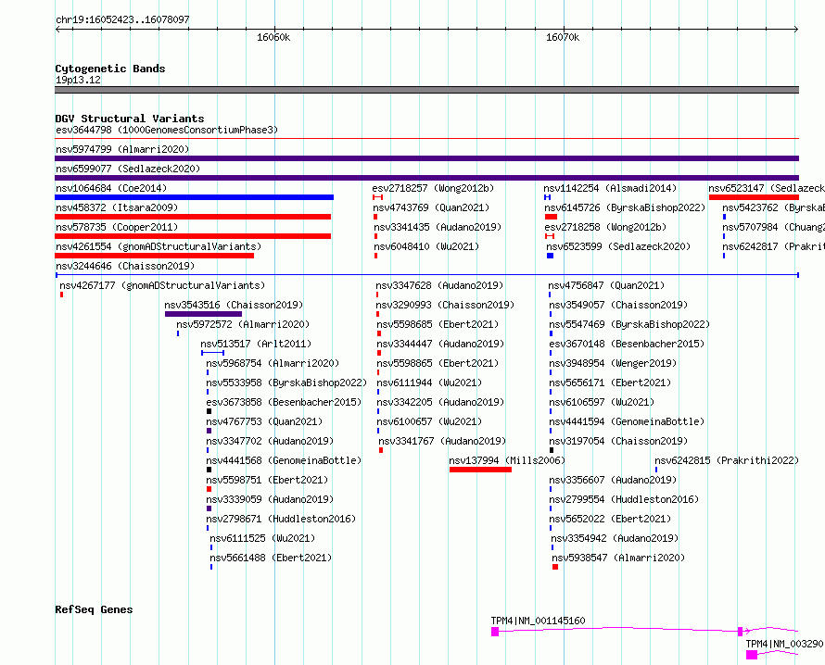825x665 pixels.
Task: Open nsv6111944 (Wu2021) entry
Action: (429, 383)
